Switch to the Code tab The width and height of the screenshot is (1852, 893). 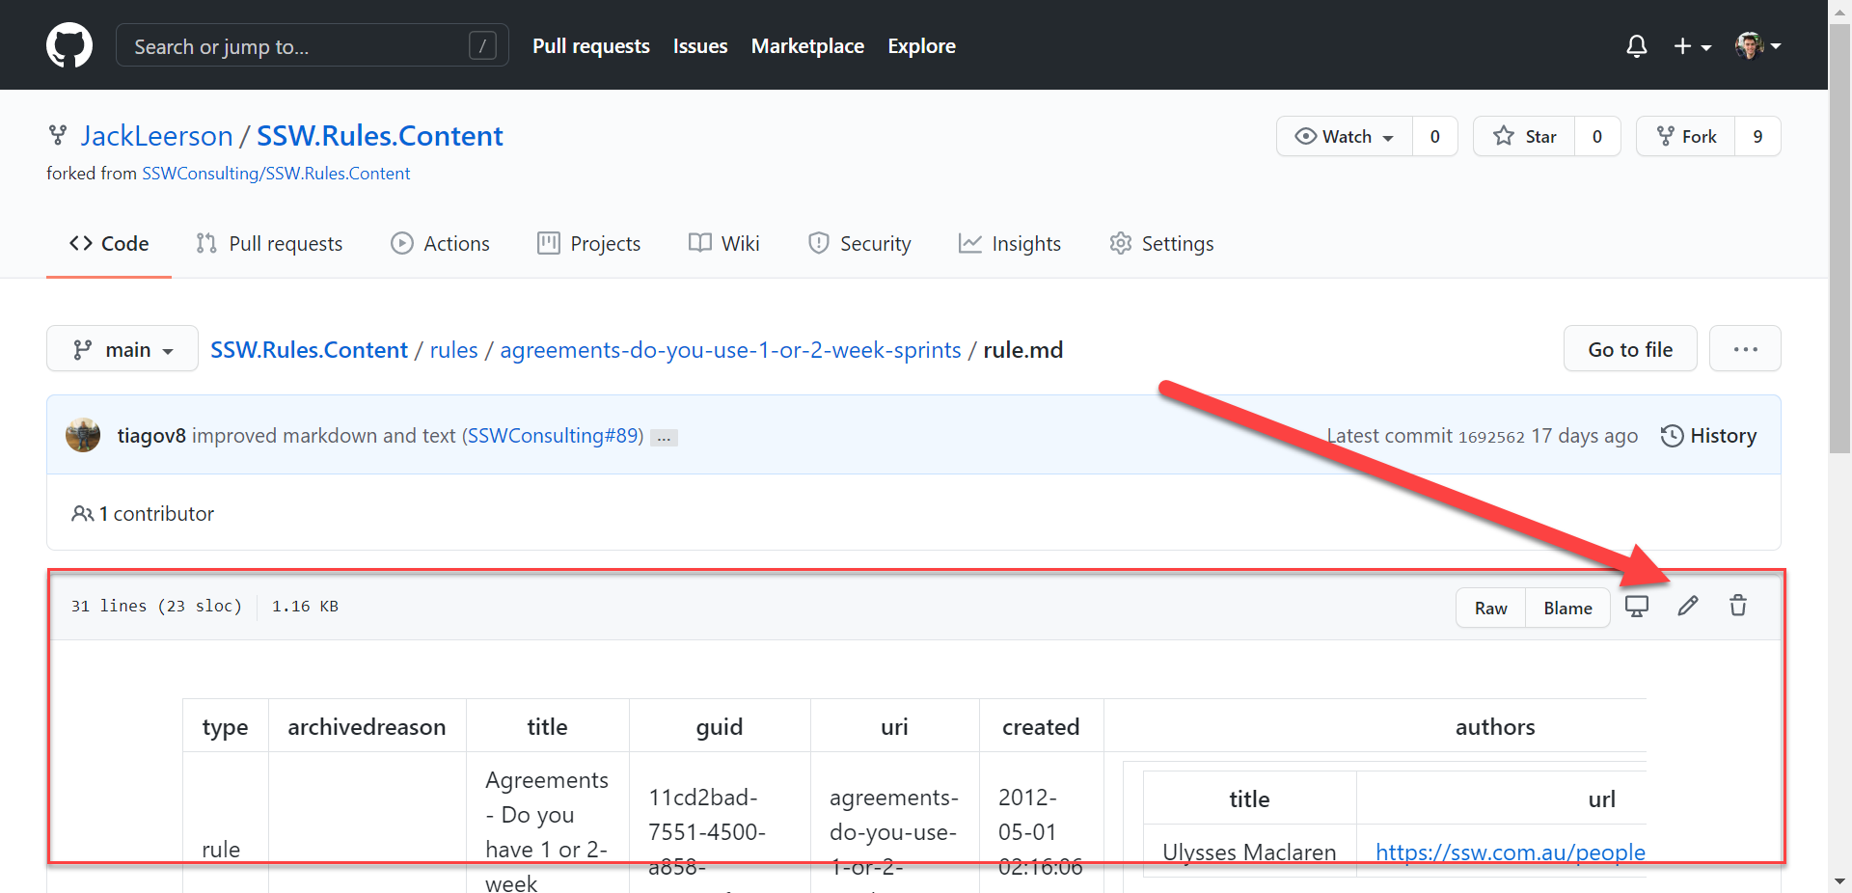[x=109, y=244]
